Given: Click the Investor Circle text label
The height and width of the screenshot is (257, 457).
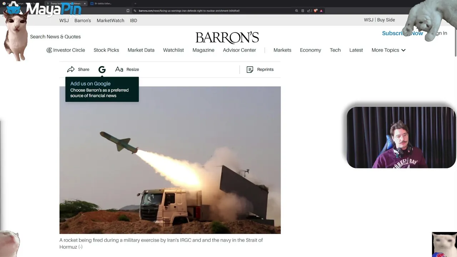Looking at the screenshot, I should pos(69,50).
